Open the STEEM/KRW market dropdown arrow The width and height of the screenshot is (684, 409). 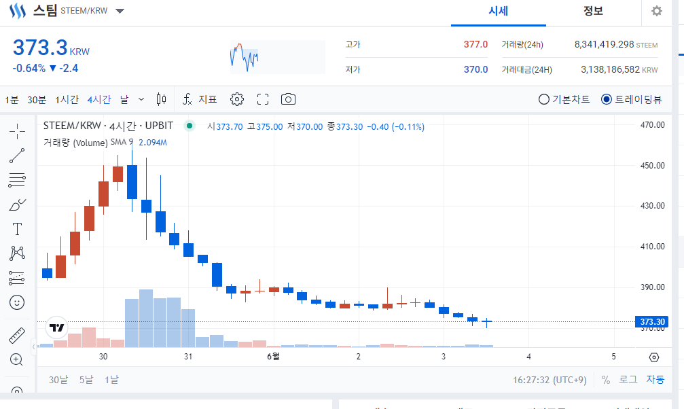(x=120, y=11)
